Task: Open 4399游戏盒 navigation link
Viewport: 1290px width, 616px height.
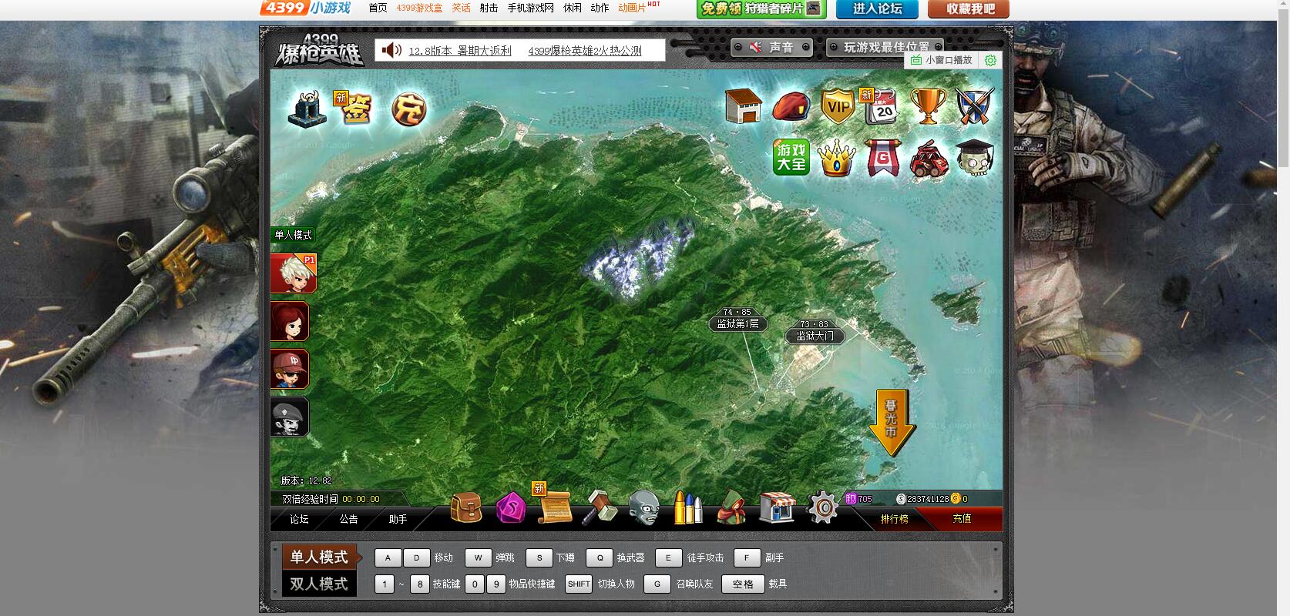Action: (419, 8)
